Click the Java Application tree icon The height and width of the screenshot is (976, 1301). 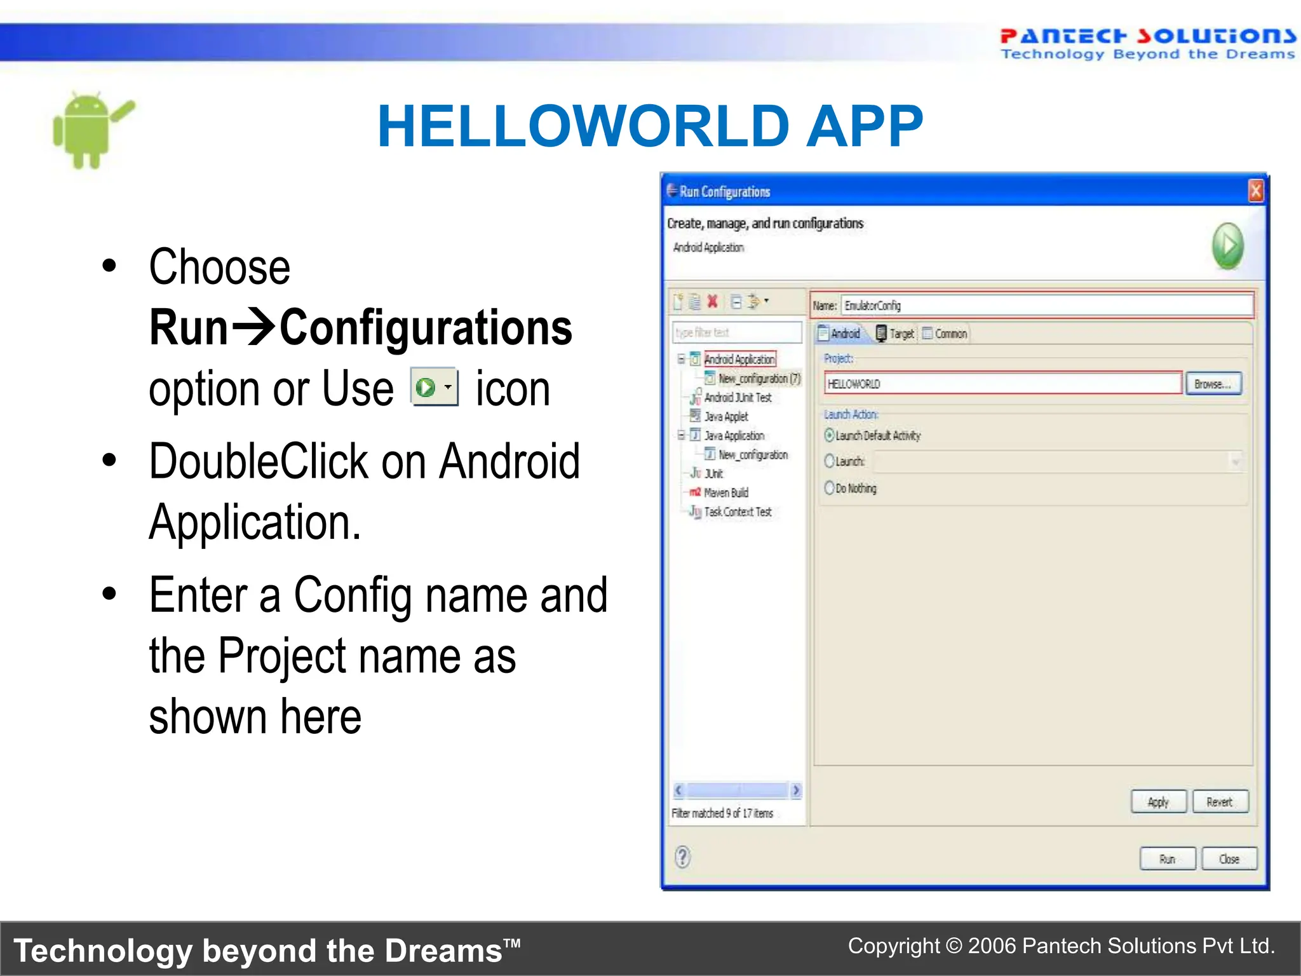coord(696,435)
